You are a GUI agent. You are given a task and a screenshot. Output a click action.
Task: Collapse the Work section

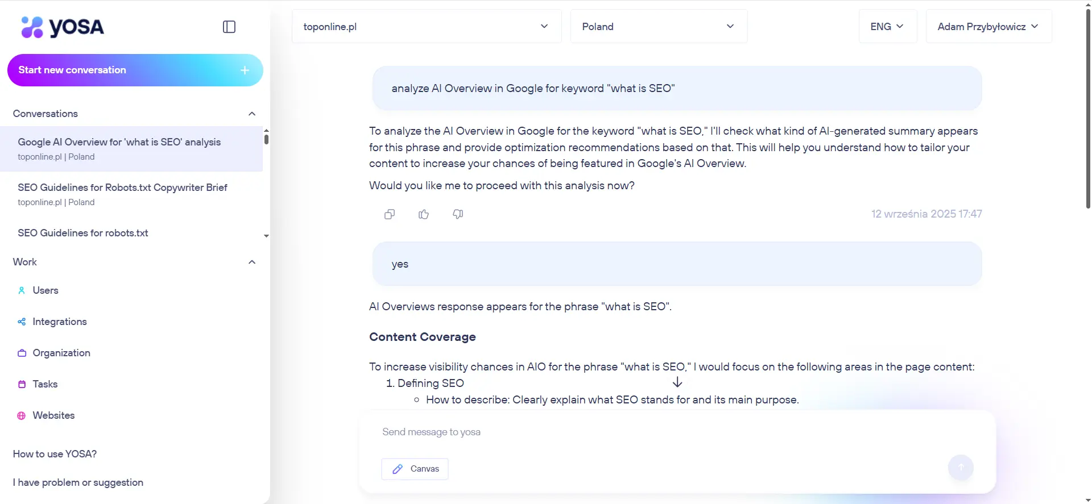(x=252, y=262)
